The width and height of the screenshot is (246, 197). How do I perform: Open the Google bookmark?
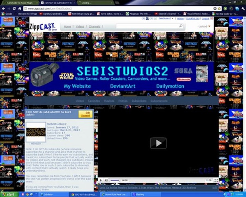7,14
